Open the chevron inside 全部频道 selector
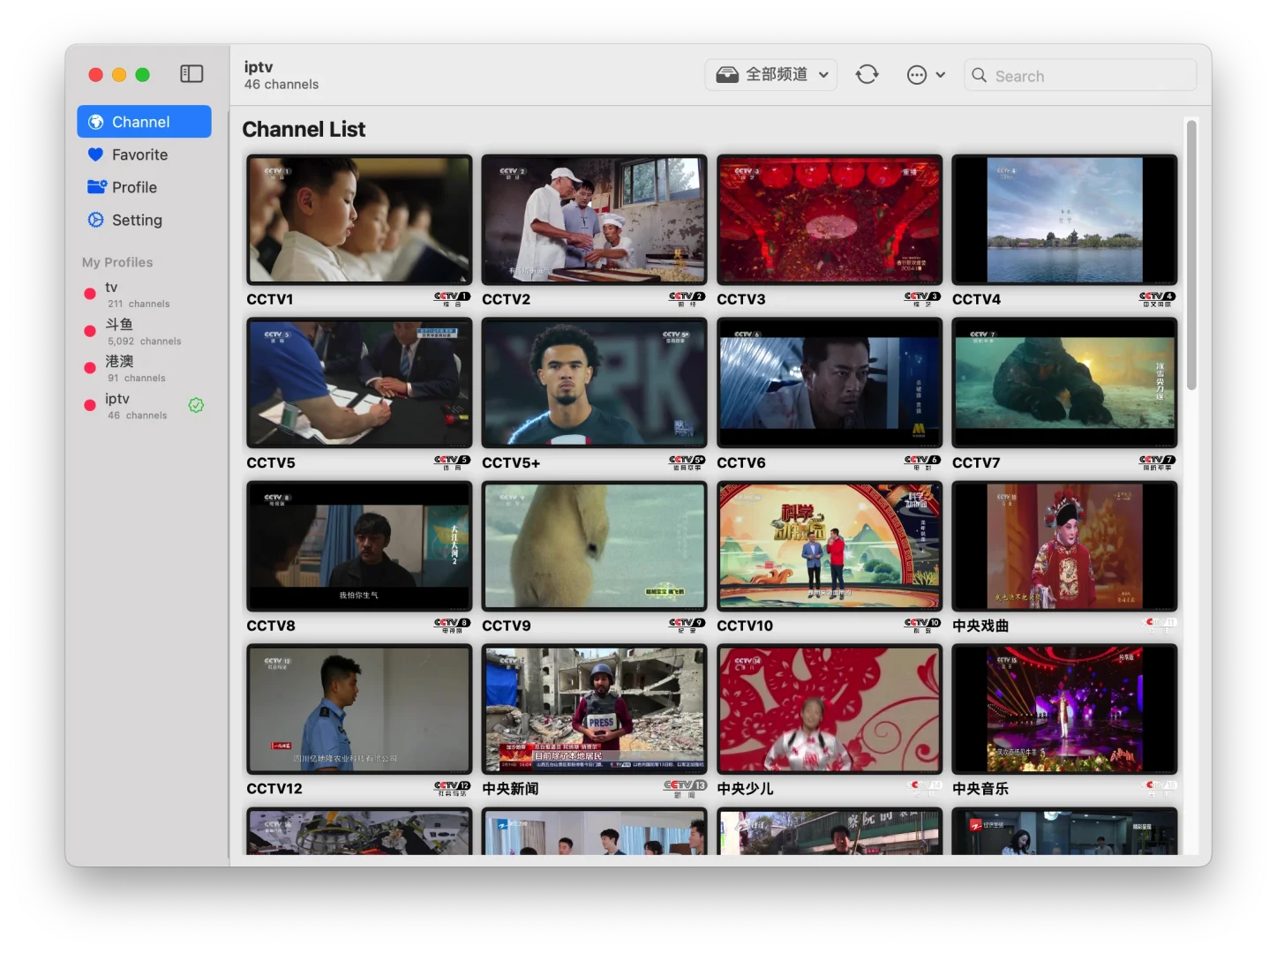This screenshot has height=953, width=1277. [823, 74]
